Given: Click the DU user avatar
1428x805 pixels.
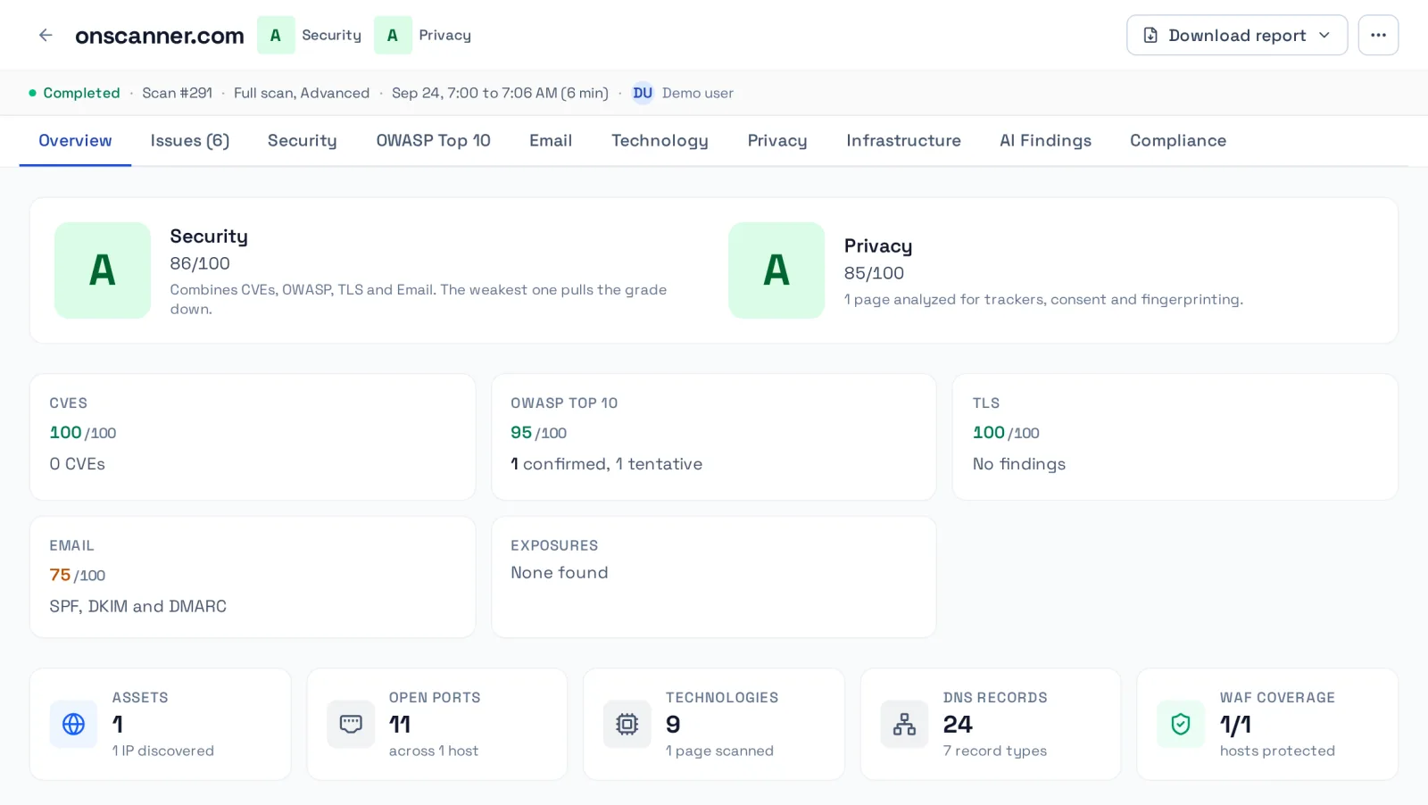Looking at the screenshot, I should pyautogui.click(x=643, y=93).
